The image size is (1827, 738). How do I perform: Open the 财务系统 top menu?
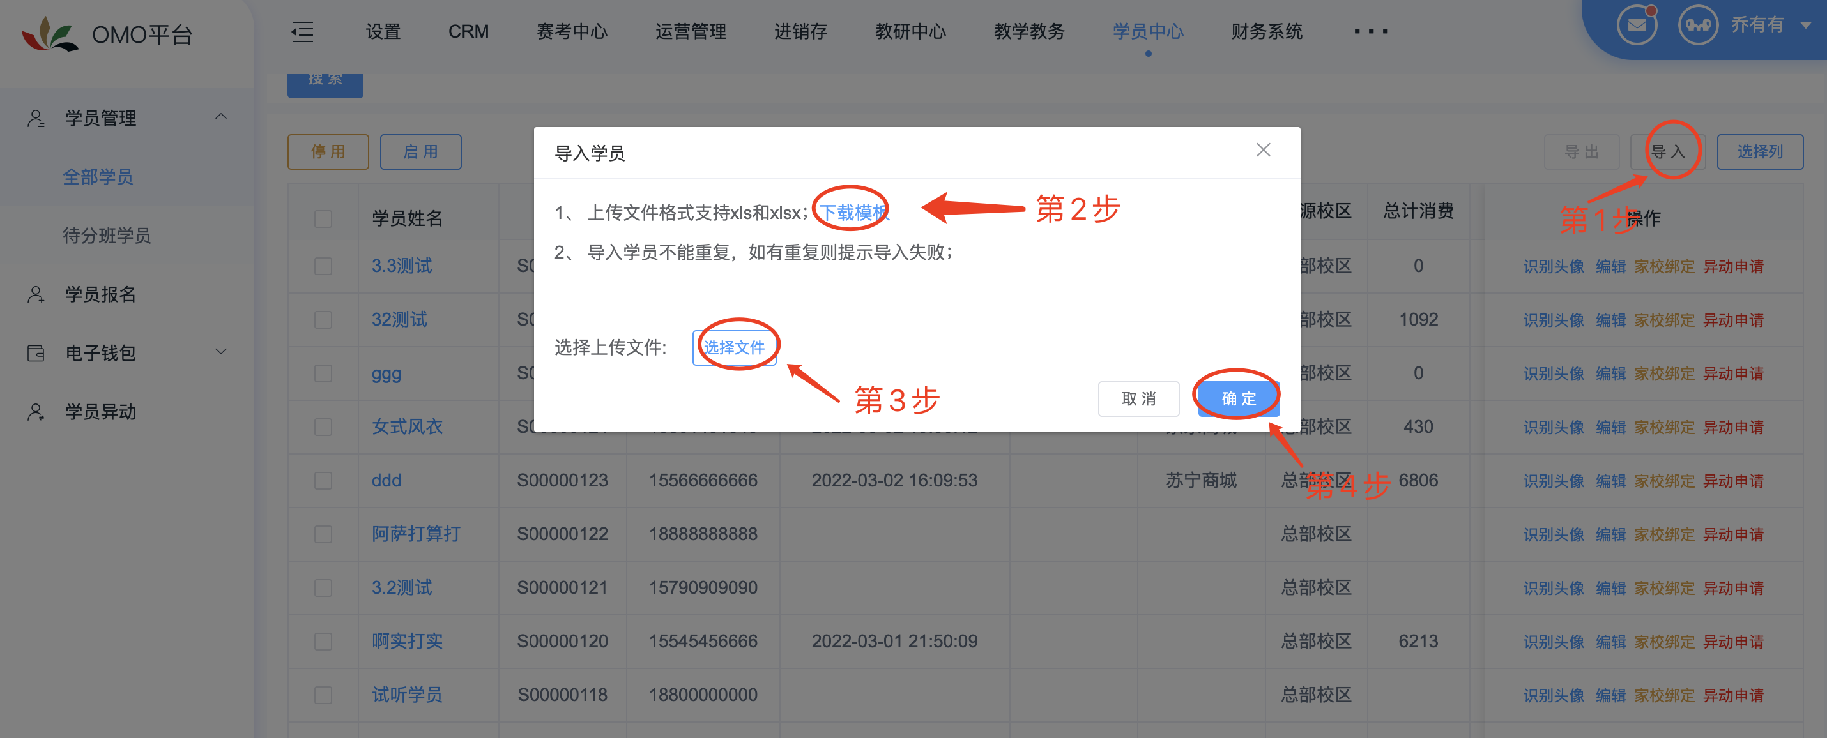1267,32
